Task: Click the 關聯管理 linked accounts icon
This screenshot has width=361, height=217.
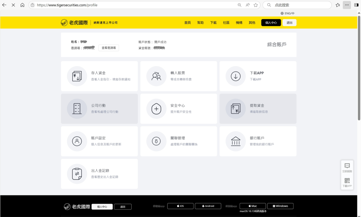Action: tap(156, 141)
